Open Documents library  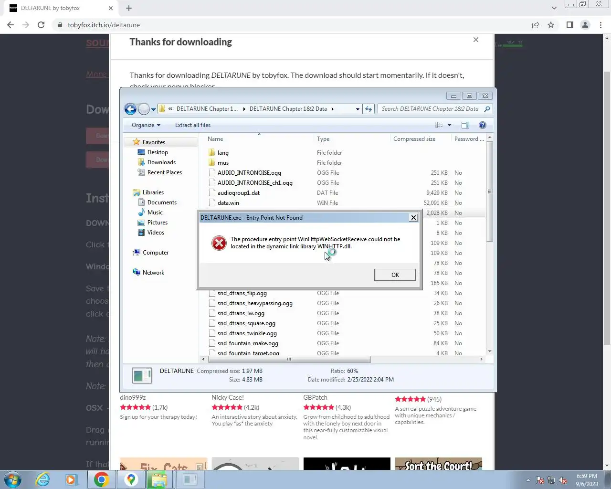(x=162, y=202)
